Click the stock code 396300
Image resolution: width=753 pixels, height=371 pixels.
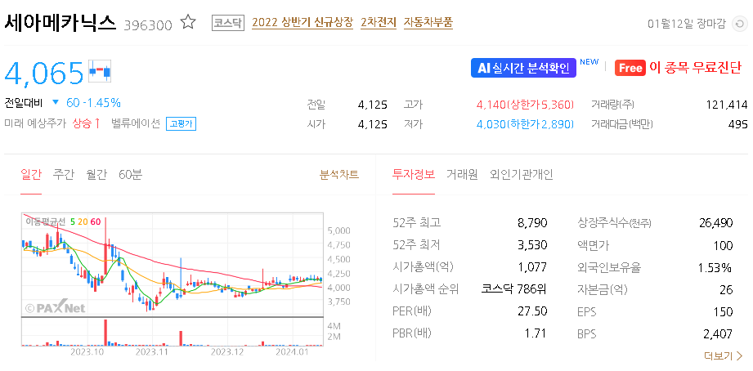click(x=148, y=25)
